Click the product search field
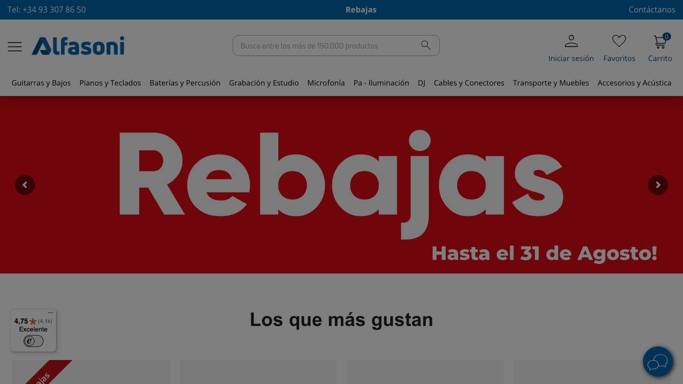 (336, 45)
